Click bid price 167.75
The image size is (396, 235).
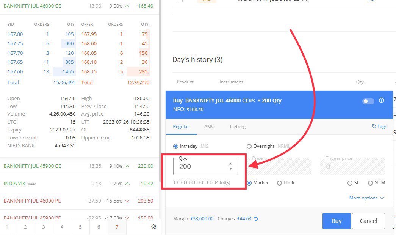coord(15,43)
